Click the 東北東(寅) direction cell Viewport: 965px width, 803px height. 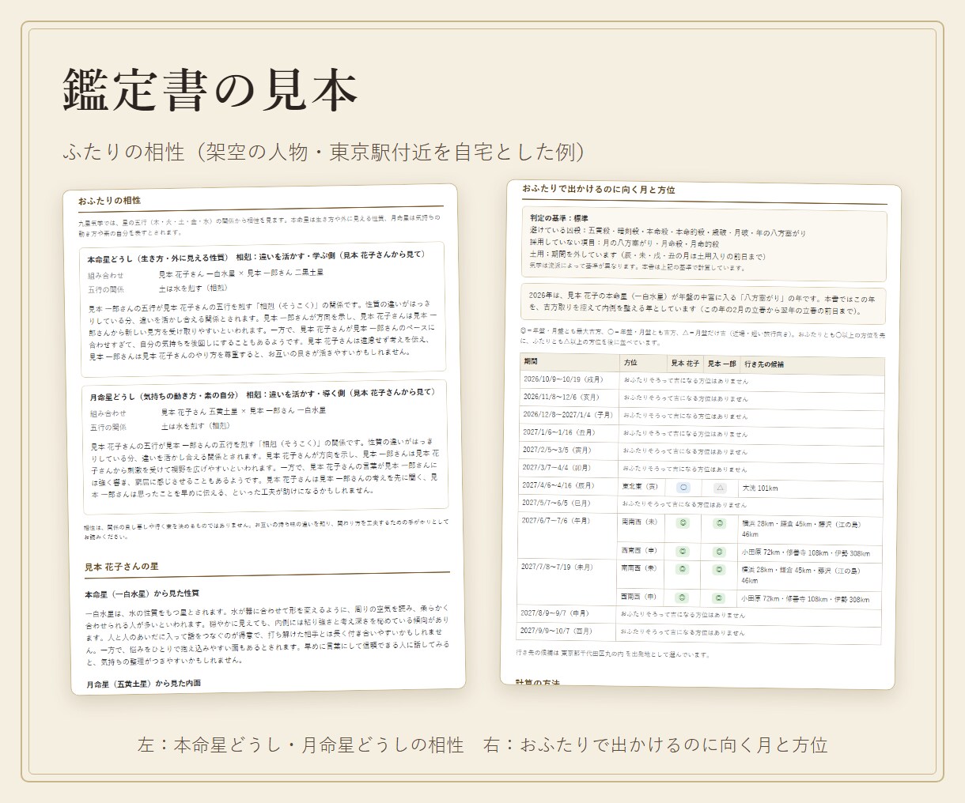tap(640, 487)
